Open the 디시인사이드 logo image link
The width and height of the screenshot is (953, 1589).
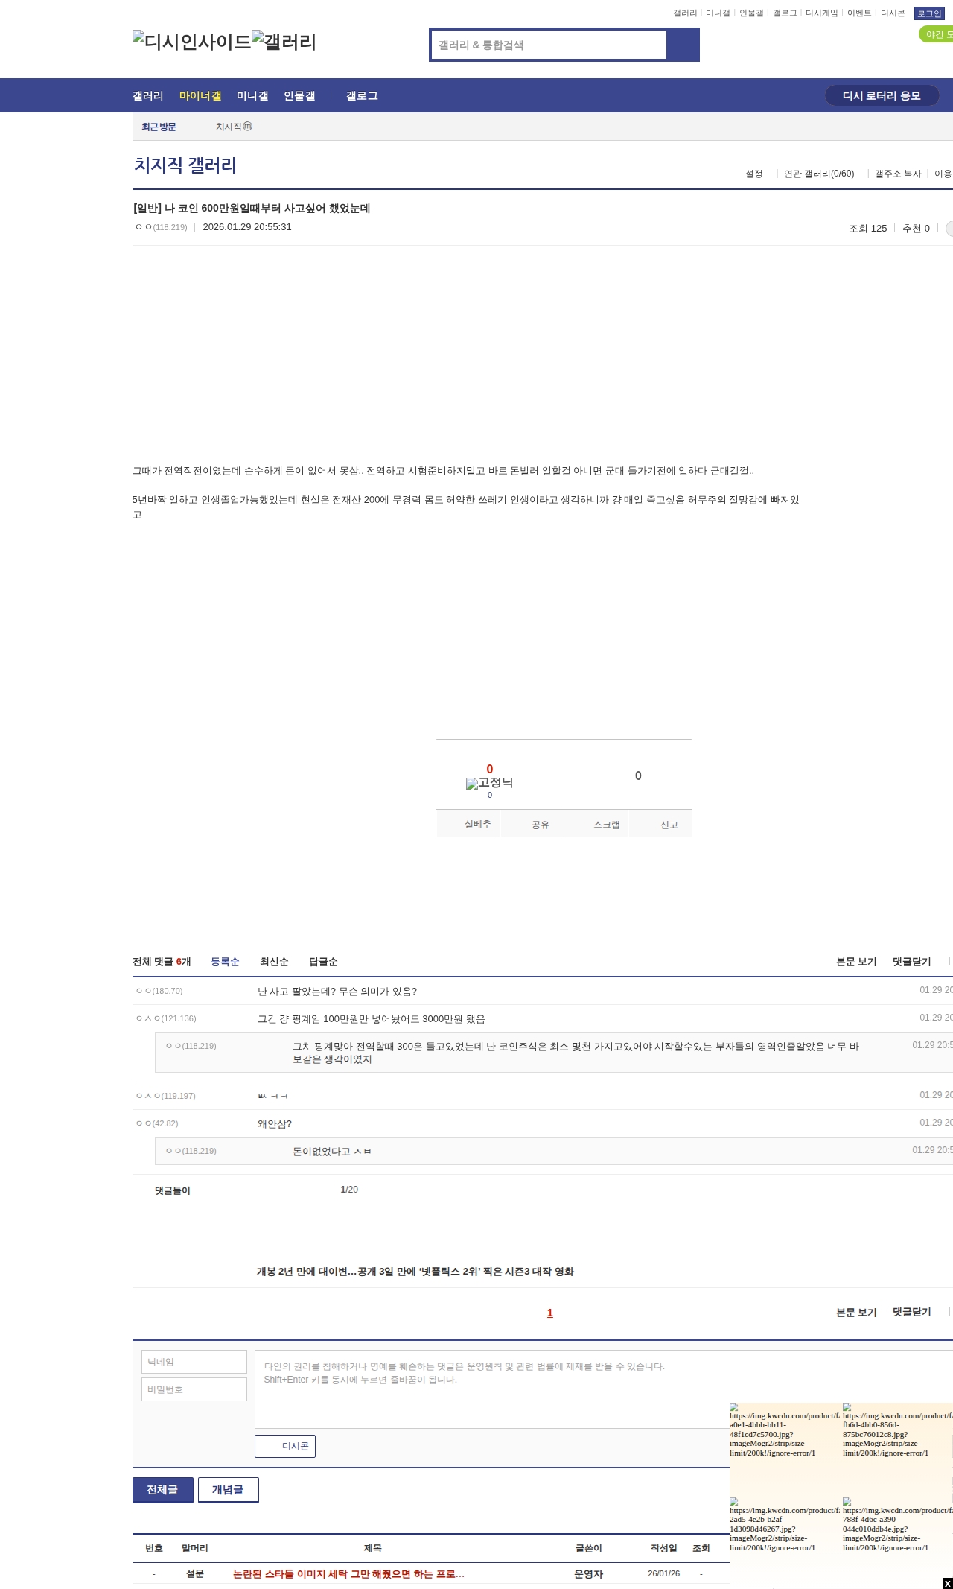tap(192, 42)
